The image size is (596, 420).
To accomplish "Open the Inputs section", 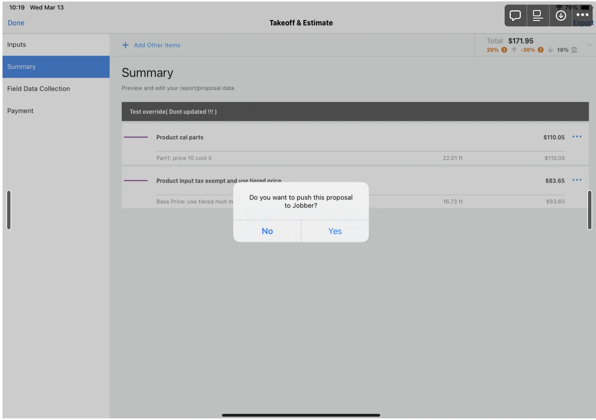I will tap(56, 44).
